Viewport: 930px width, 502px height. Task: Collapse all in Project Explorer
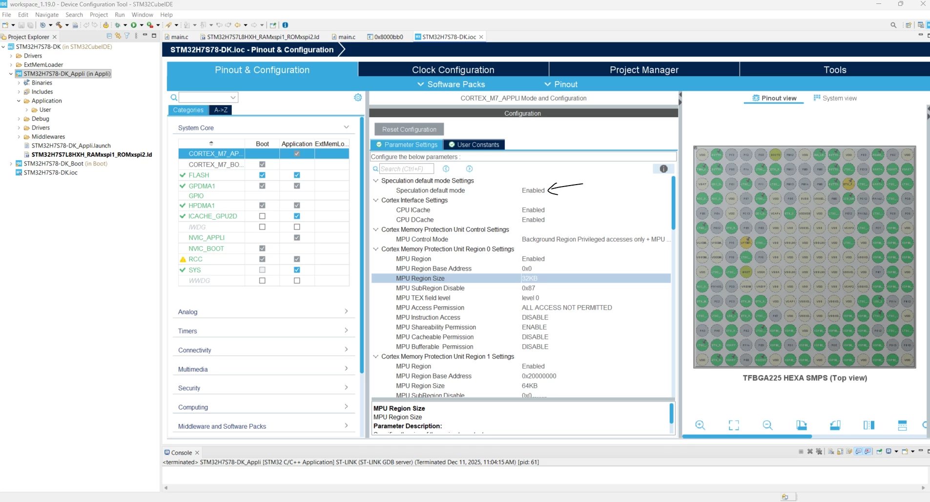pyautogui.click(x=109, y=36)
